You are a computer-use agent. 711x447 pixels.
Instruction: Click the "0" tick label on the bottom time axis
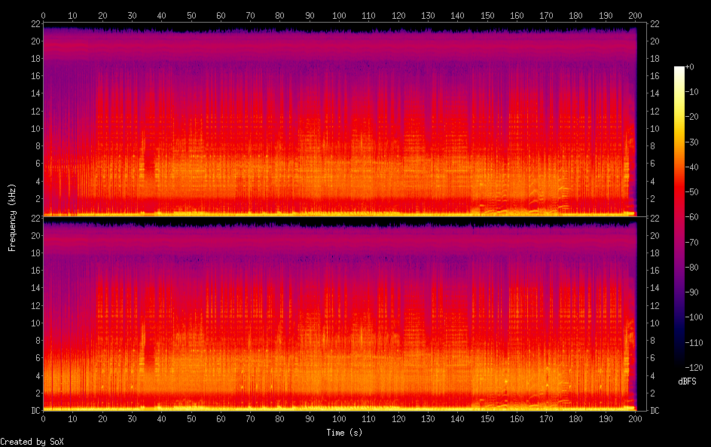(43, 418)
